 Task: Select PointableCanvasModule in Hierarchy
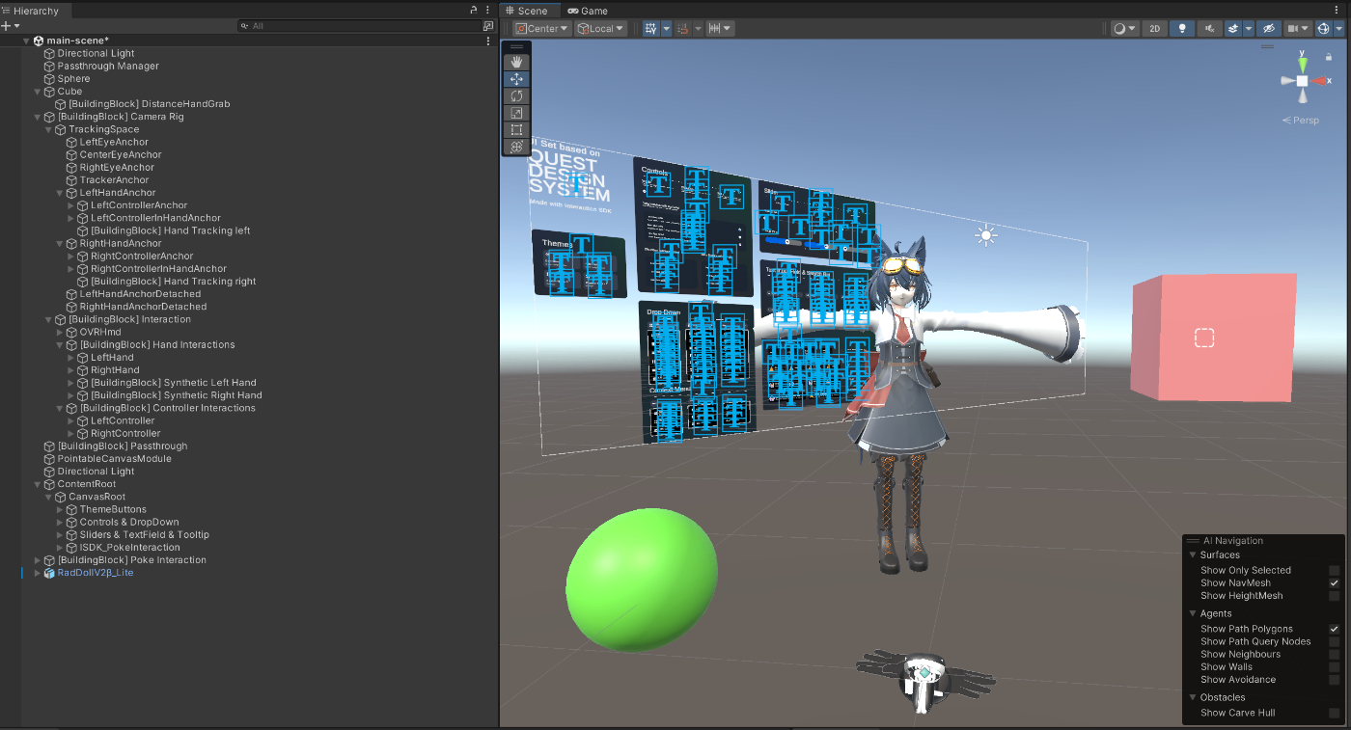(114, 459)
